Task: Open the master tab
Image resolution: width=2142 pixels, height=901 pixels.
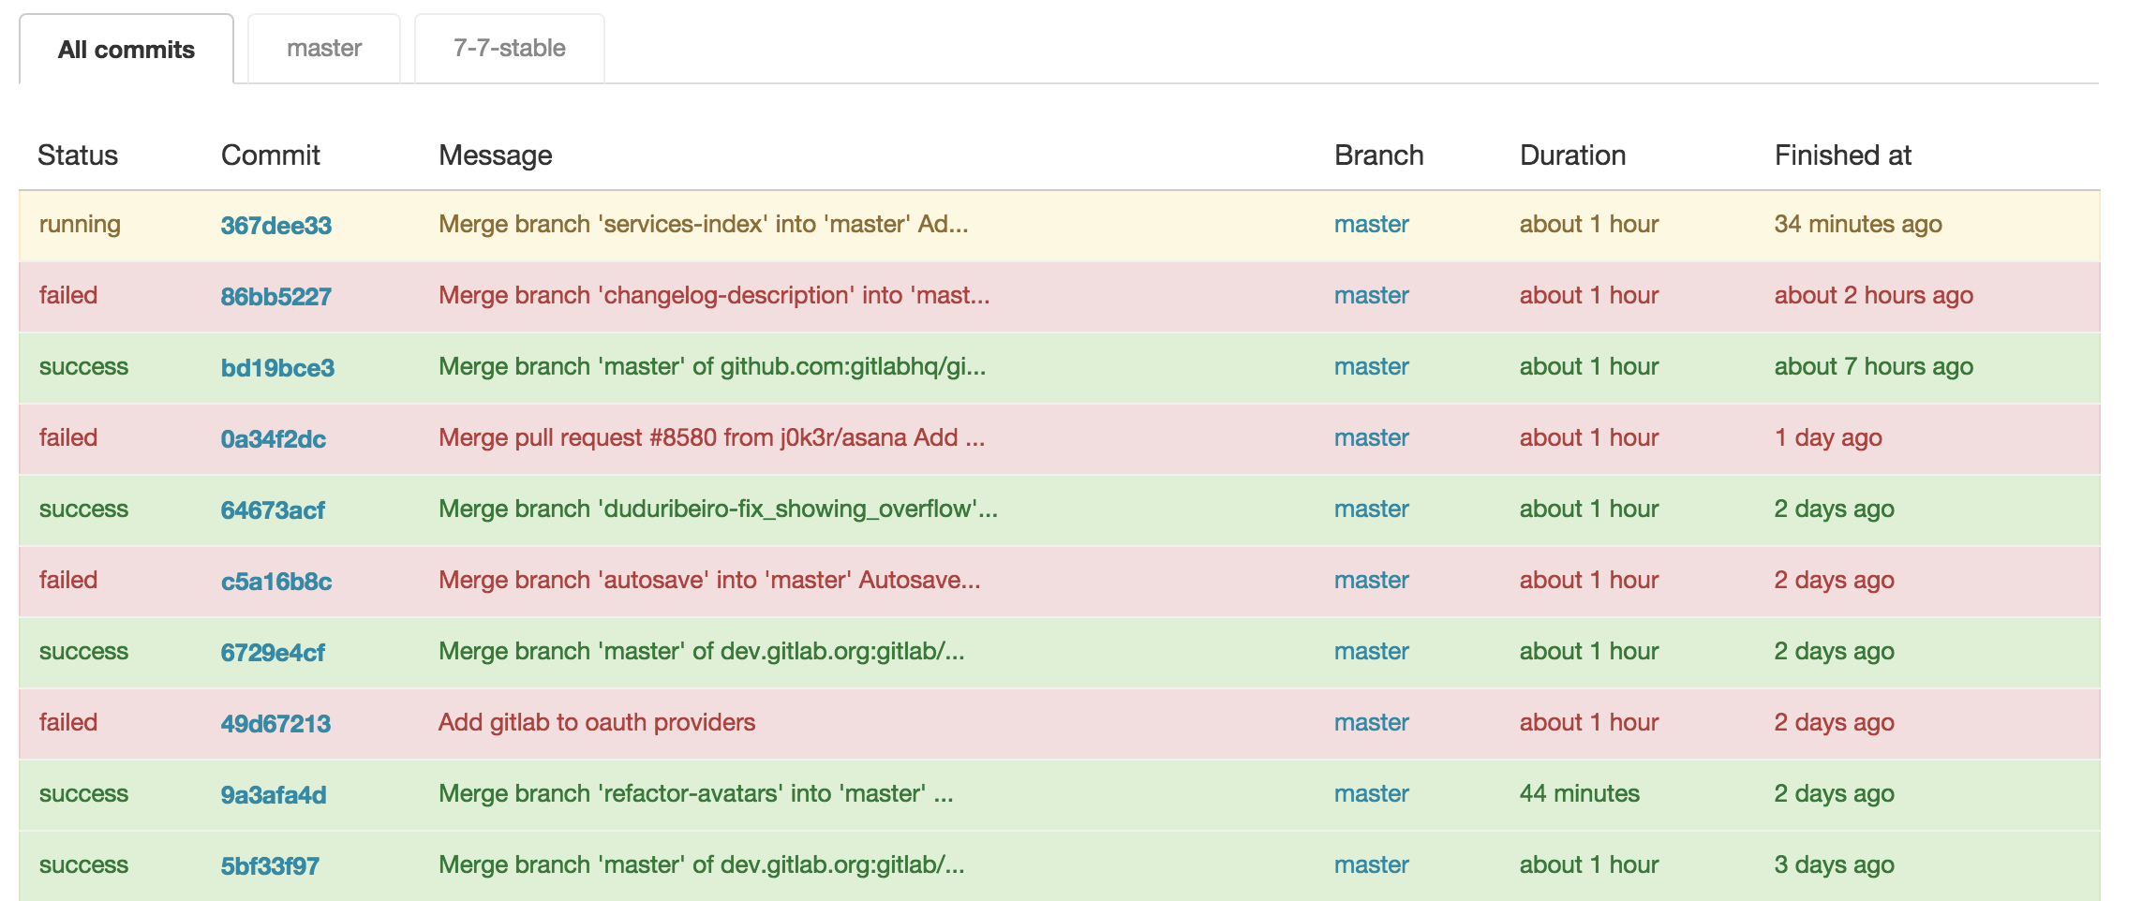Action: pos(324,49)
